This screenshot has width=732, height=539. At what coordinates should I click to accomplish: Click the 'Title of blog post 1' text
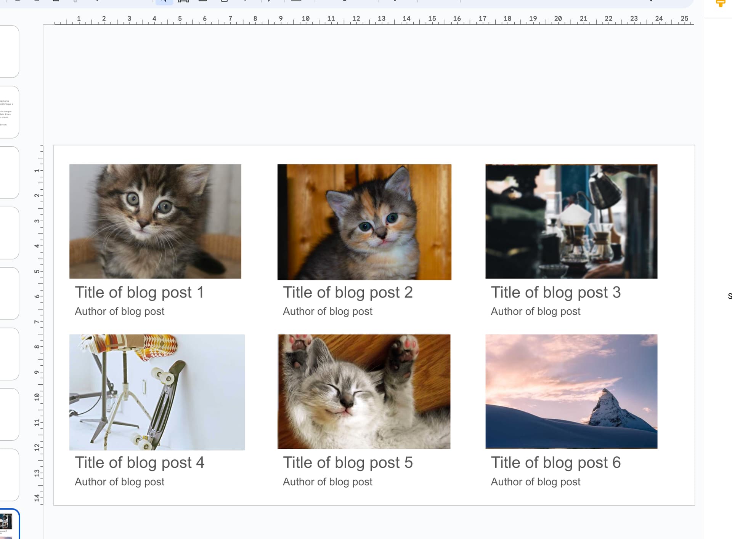pos(139,293)
